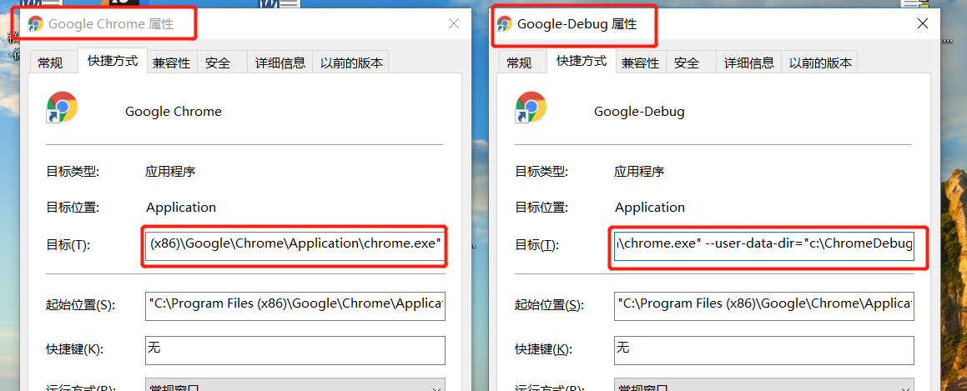Viewport: 967px width, 391px height.
Task: Click 快捷键(K) field in Google Chrome 属性
Action: click(x=295, y=350)
